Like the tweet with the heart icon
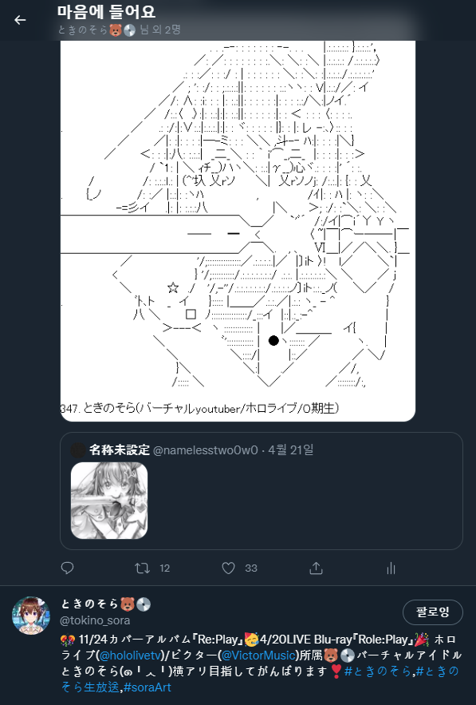The width and height of the screenshot is (476, 705). point(229,568)
